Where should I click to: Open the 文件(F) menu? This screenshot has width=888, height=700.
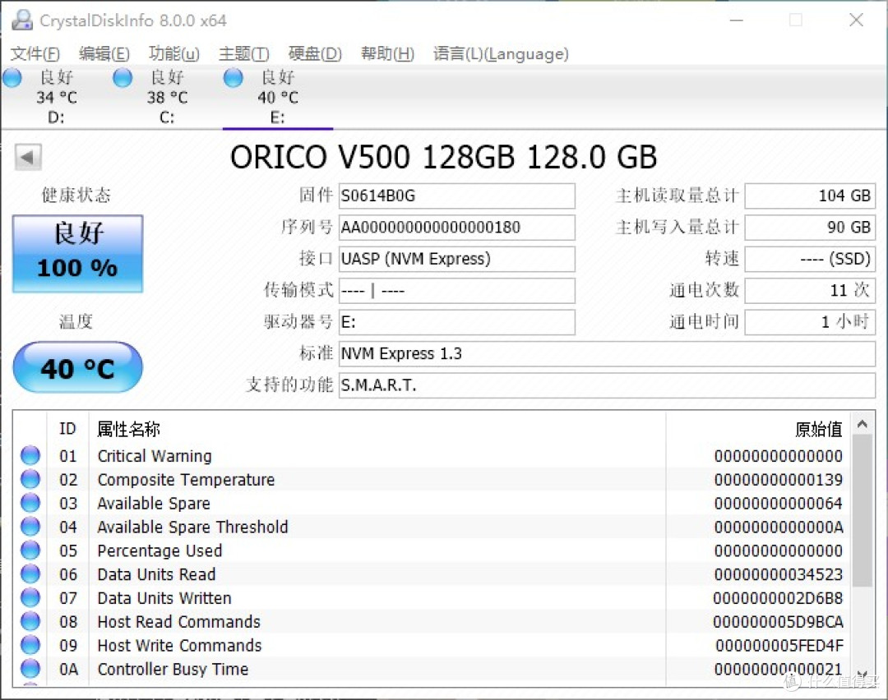point(35,53)
